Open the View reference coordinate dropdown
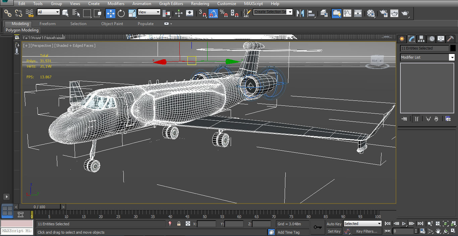This screenshot has height=236, width=458. [x=149, y=12]
